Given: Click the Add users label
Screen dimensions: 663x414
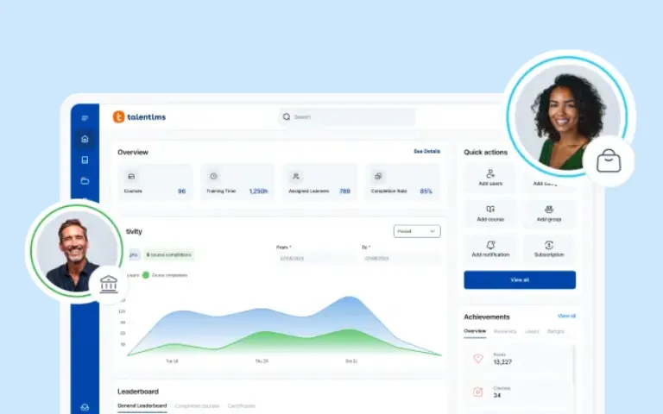Looking at the screenshot, I should tap(490, 184).
